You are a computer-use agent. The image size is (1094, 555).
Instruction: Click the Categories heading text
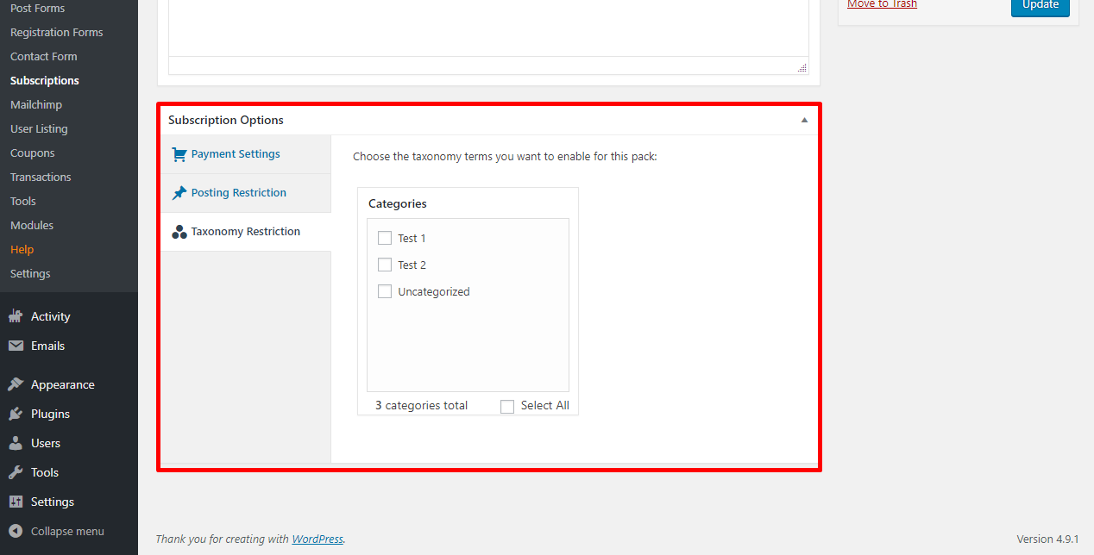tap(398, 203)
